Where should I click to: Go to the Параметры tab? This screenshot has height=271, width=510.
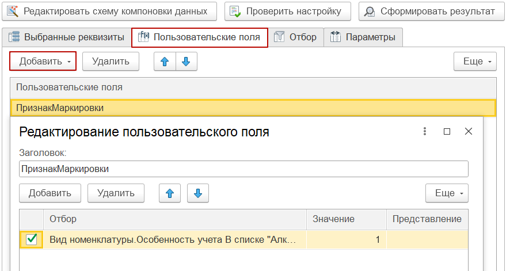point(363,37)
